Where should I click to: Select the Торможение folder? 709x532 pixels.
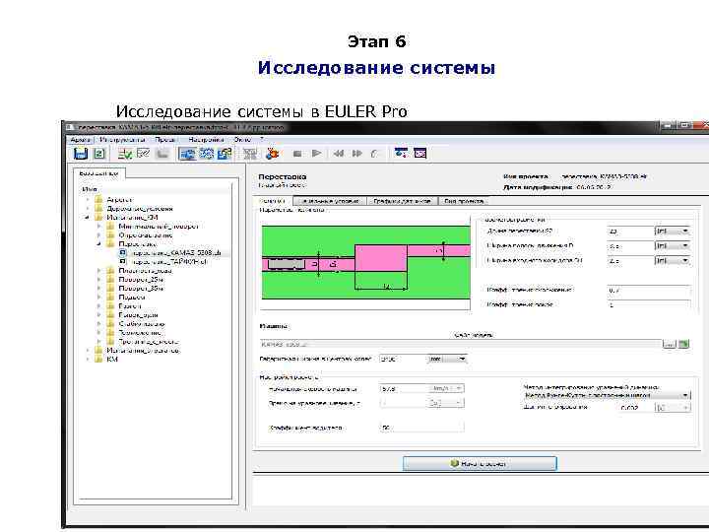click(x=140, y=333)
